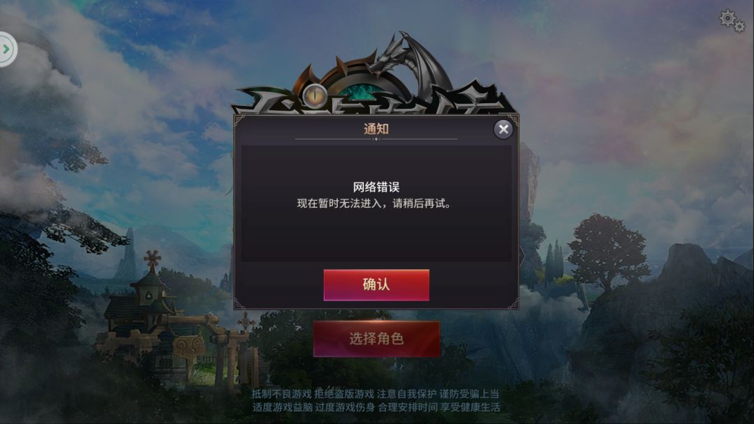Click the 适度游戏益脑 advisory line
The height and width of the screenshot is (424, 754).
(x=376, y=407)
